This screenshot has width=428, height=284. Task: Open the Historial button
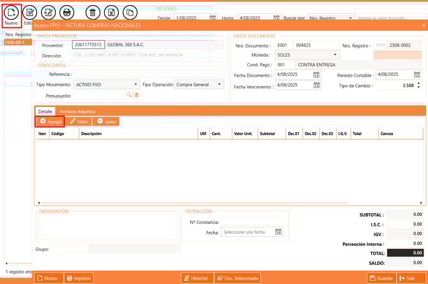coord(197,278)
